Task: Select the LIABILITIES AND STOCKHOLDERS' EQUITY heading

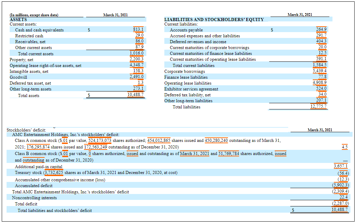Action: pos(214,20)
